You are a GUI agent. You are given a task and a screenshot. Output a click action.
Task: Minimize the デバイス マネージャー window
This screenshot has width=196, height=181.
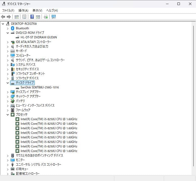(x=167, y=4)
